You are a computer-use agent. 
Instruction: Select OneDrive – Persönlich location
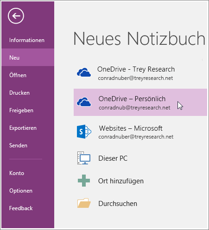pyautogui.click(x=140, y=102)
